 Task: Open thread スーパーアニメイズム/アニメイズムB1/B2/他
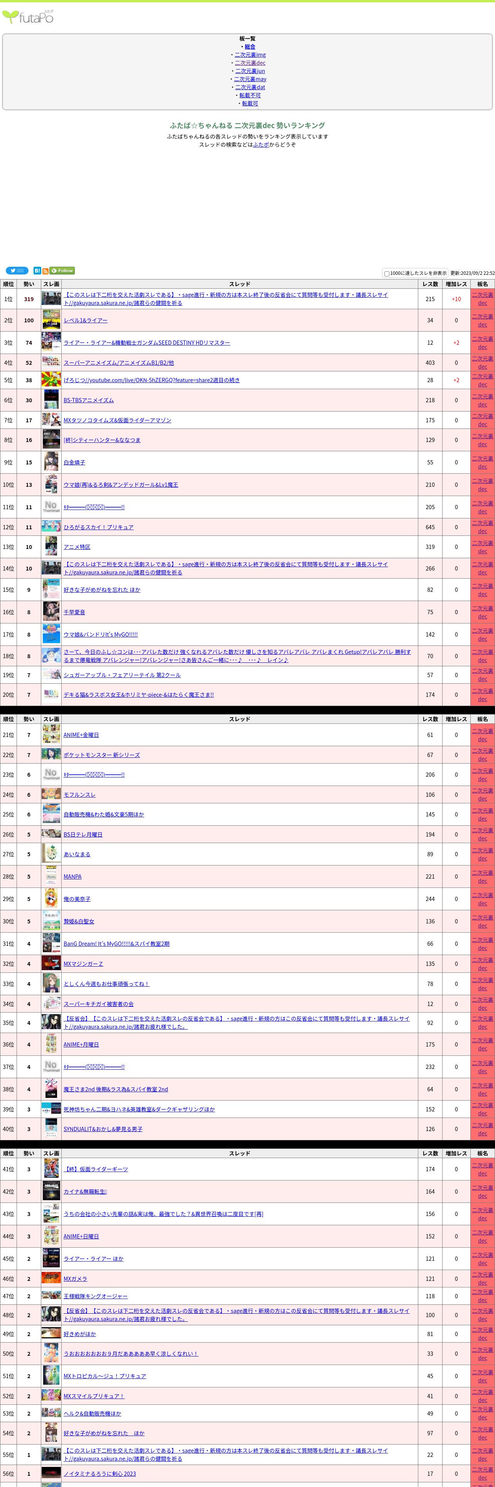pos(119,363)
